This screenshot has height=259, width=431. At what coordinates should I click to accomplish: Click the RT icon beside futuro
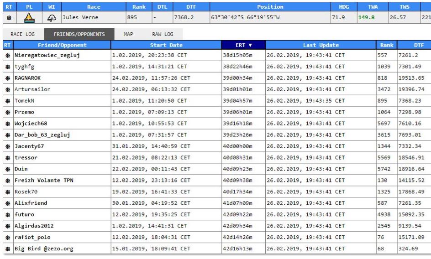pyautogui.click(x=7, y=215)
